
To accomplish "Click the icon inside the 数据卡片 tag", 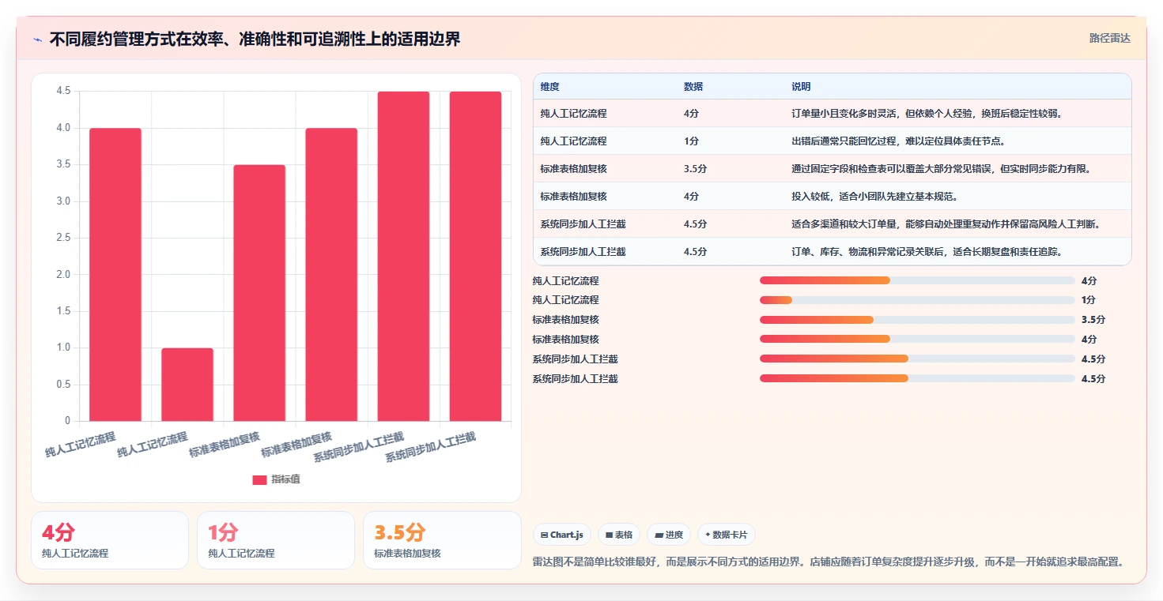I will pos(708,535).
